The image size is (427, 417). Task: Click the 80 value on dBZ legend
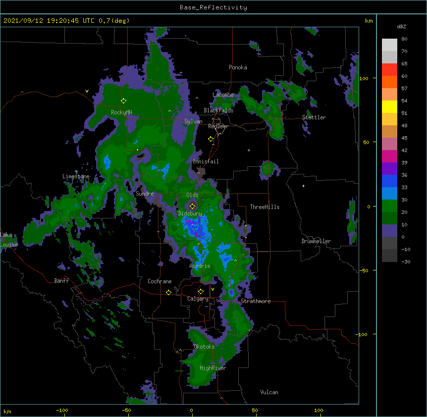(404, 39)
